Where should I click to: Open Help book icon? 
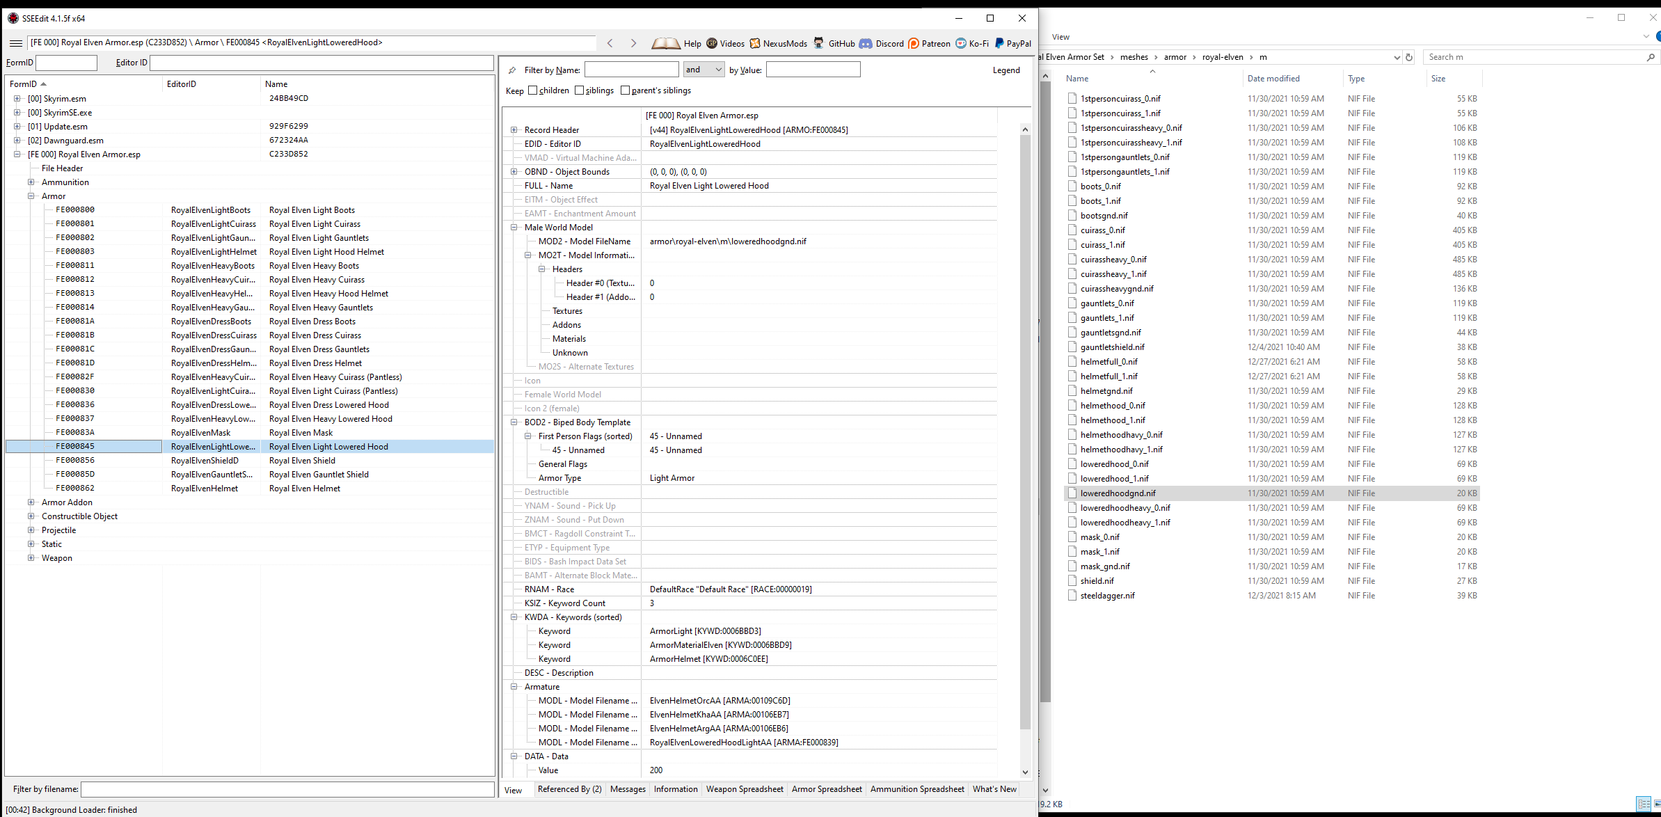click(666, 43)
